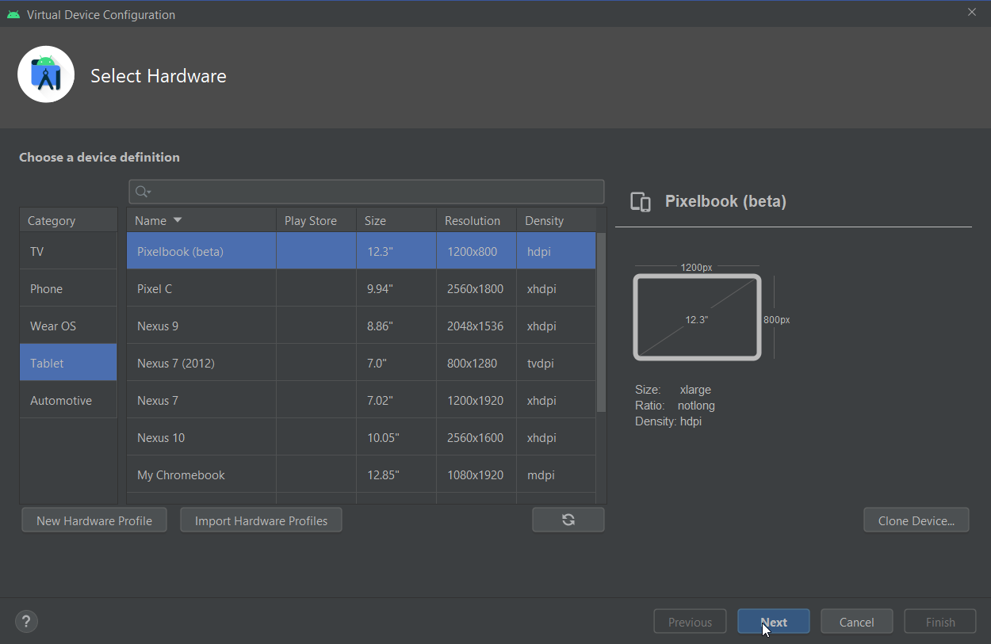Select the Nexus 7 (2012) device row
The height and width of the screenshot is (644, 991).
(x=362, y=363)
